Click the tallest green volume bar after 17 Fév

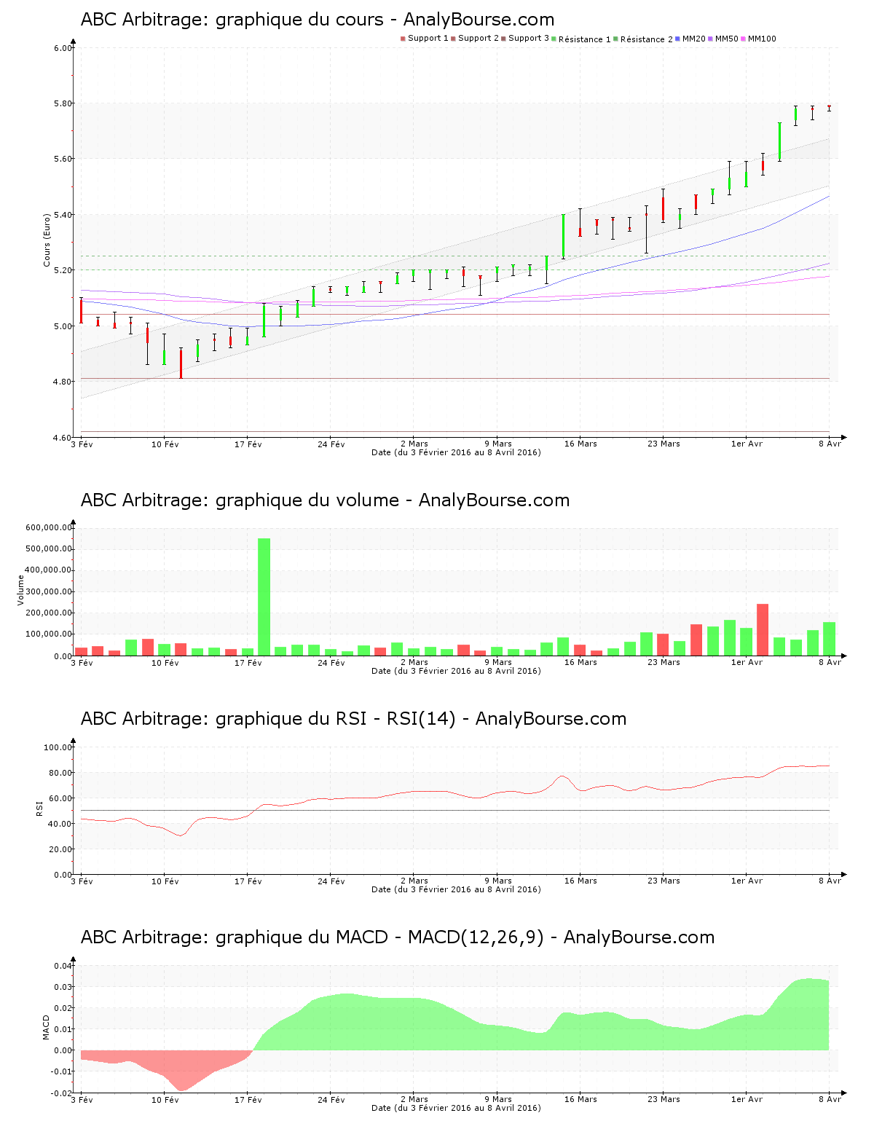264,597
